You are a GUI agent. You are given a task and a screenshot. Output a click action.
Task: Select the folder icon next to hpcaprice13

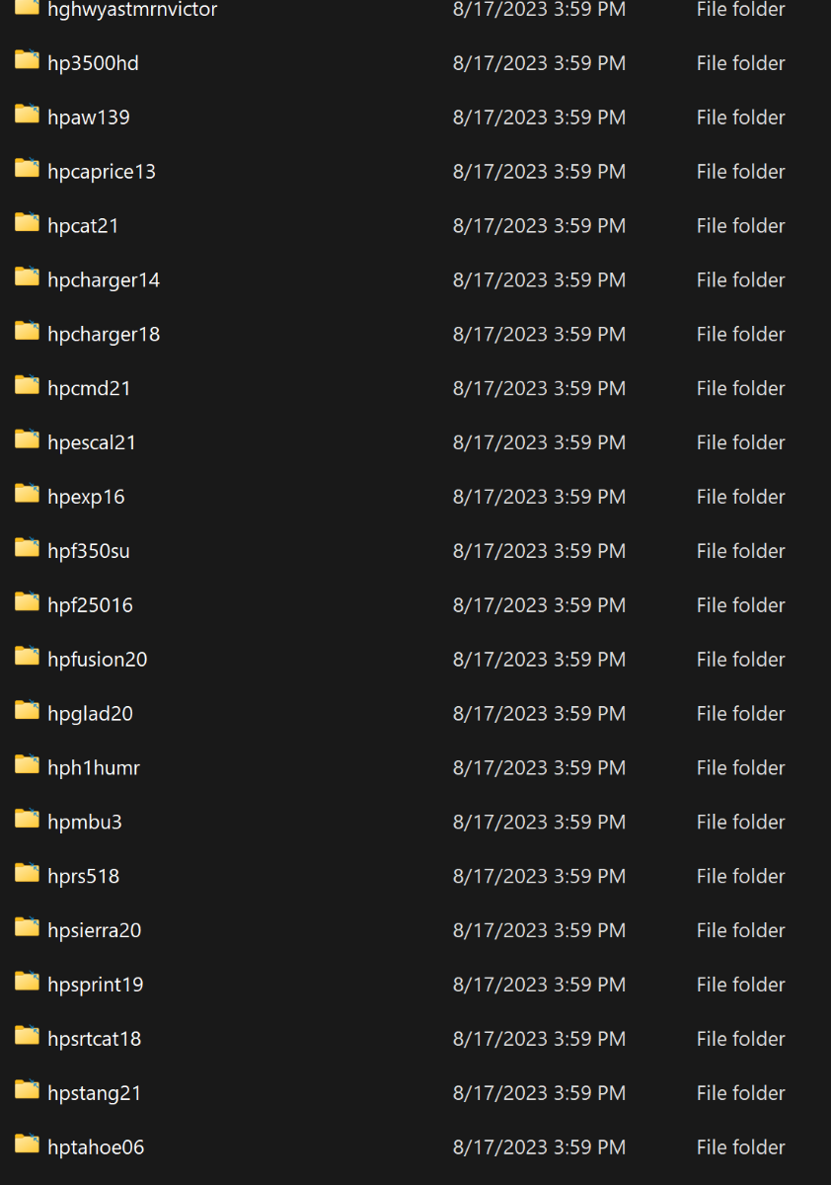[x=27, y=170]
